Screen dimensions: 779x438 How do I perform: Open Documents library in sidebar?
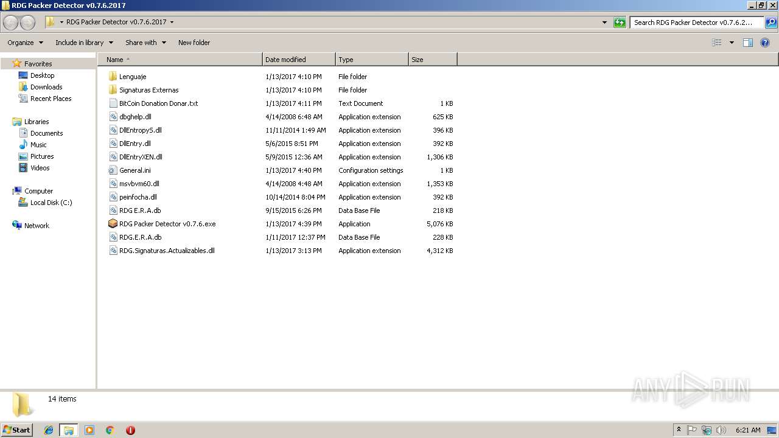tap(46, 133)
